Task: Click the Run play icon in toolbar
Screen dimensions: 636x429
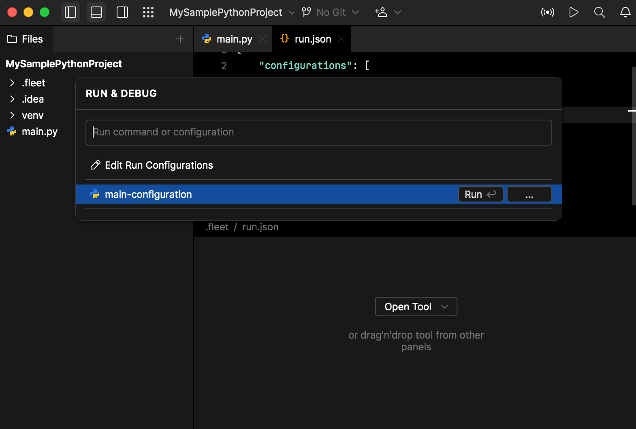Action: click(574, 12)
